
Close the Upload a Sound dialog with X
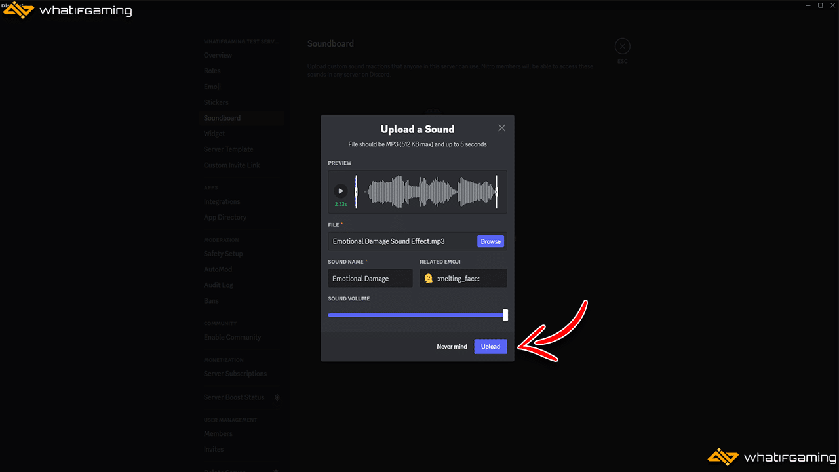pos(501,128)
